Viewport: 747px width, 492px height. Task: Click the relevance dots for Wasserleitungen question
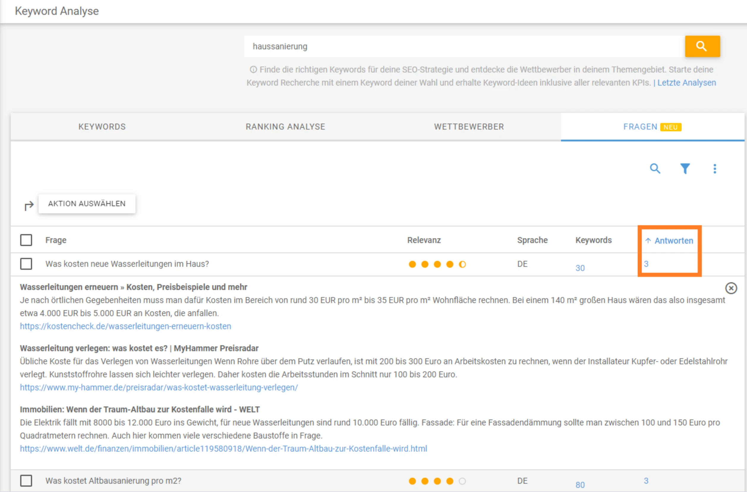point(437,264)
